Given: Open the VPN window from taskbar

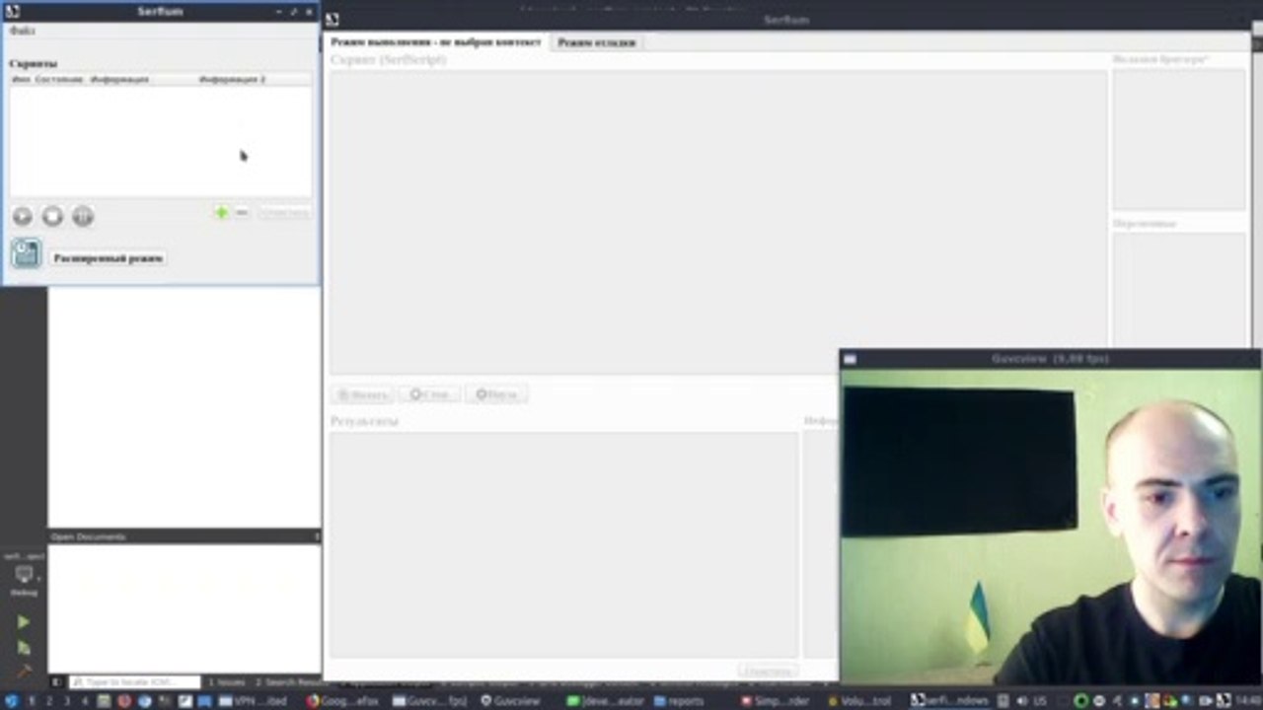Looking at the screenshot, I should [254, 701].
